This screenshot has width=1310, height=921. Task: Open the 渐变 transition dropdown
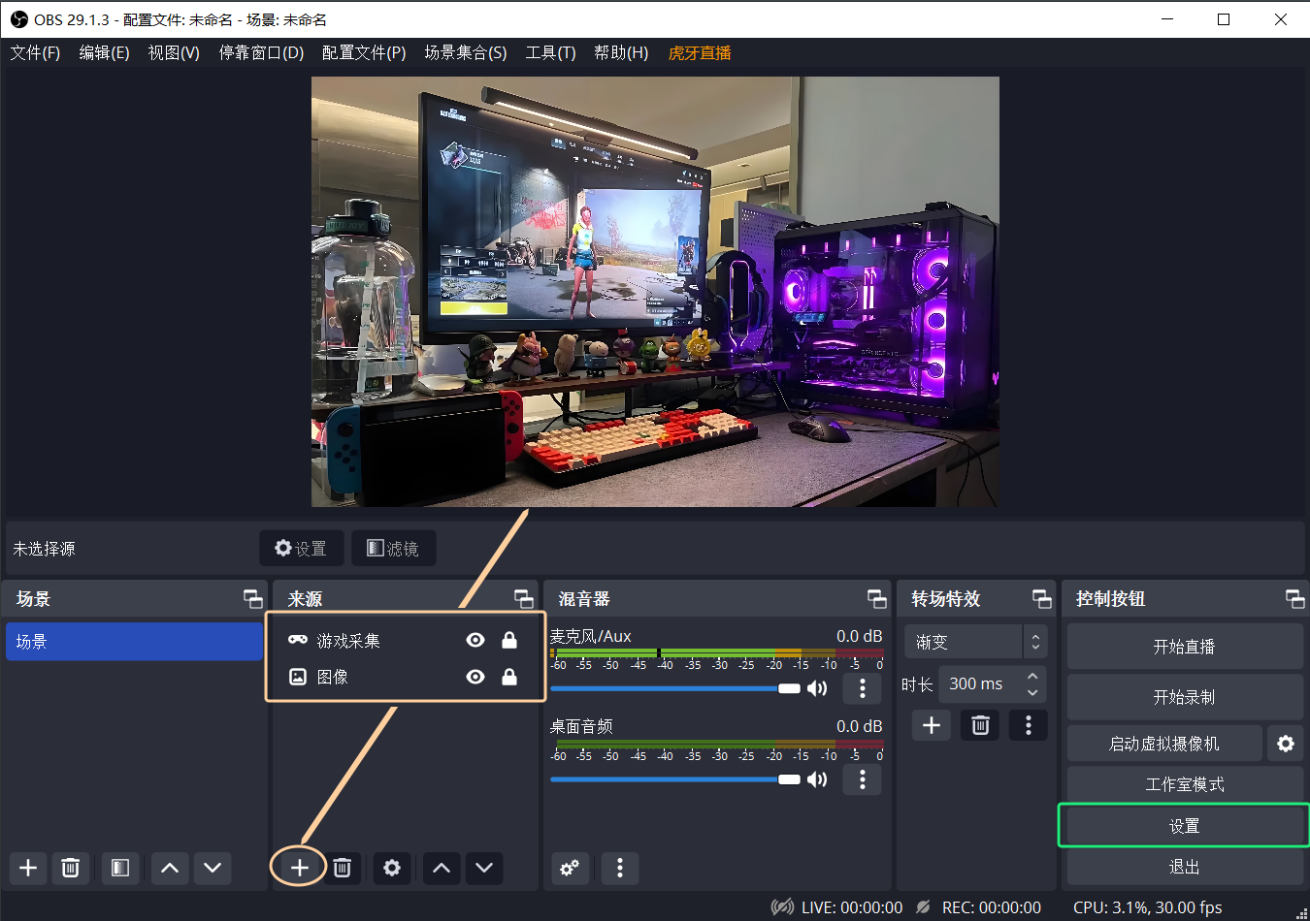point(975,642)
